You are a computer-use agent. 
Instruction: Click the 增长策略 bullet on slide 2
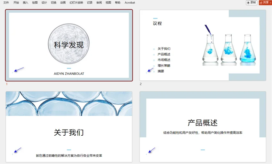164,66
